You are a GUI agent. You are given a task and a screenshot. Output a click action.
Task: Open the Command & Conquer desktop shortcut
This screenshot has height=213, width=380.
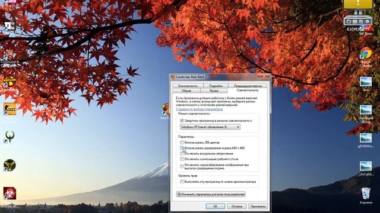tap(9, 57)
